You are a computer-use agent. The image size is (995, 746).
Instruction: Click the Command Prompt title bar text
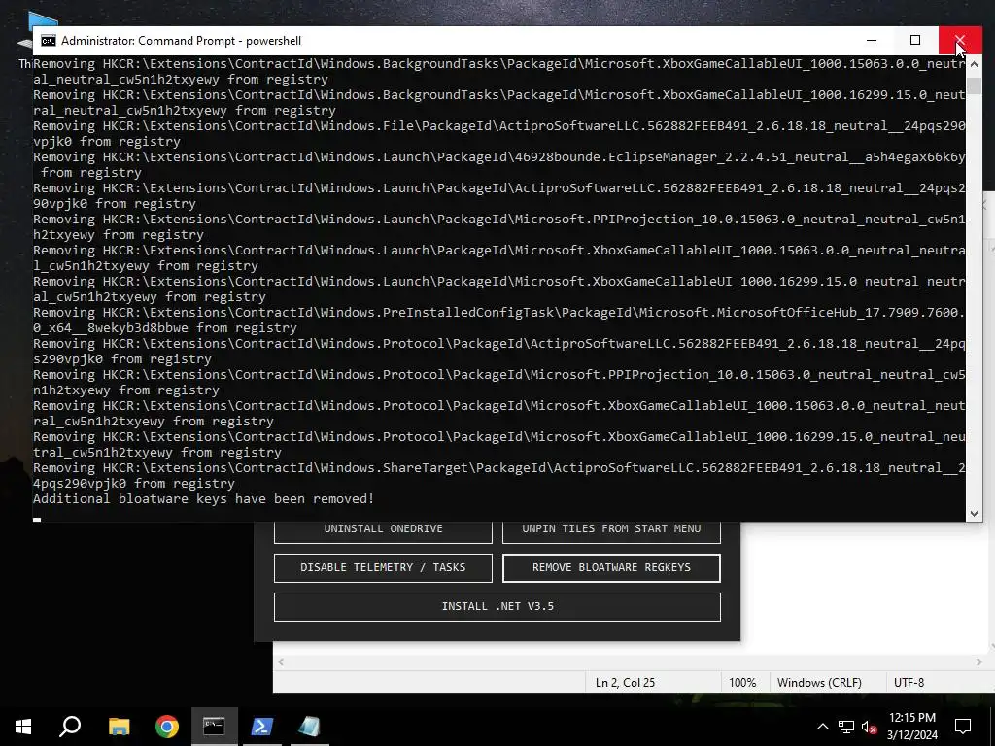pyautogui.click(x=181, y=41)
